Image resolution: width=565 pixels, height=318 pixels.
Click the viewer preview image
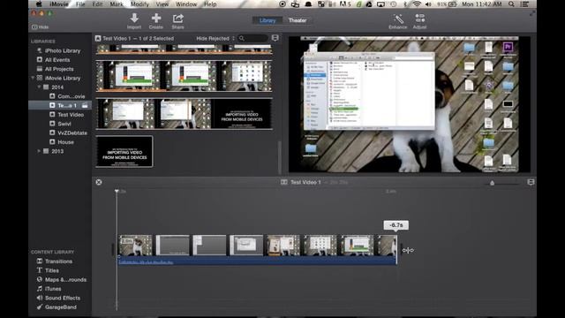tap(410, 104)
